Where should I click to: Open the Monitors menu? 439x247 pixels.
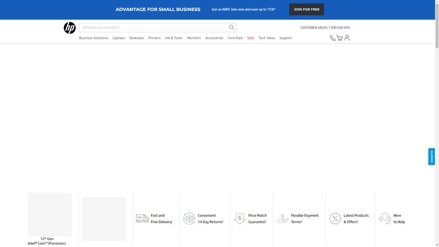(x=194, y=38)
